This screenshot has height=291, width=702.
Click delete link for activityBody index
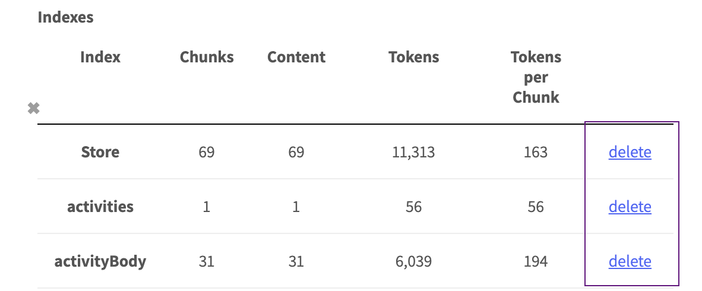[630, 261]
